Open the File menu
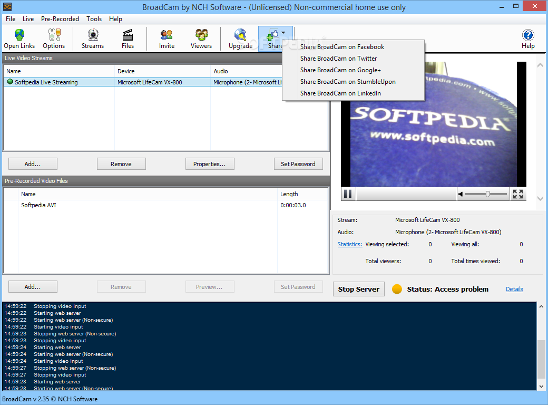 (11, 19)
